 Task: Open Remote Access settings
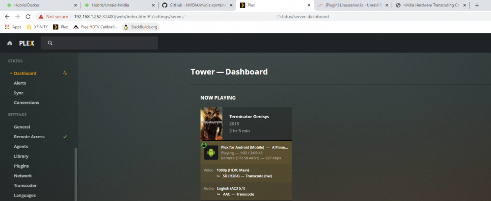[x=29, y=137]
